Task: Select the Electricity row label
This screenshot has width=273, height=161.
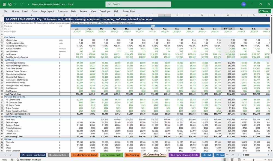Action: point(10,142)
